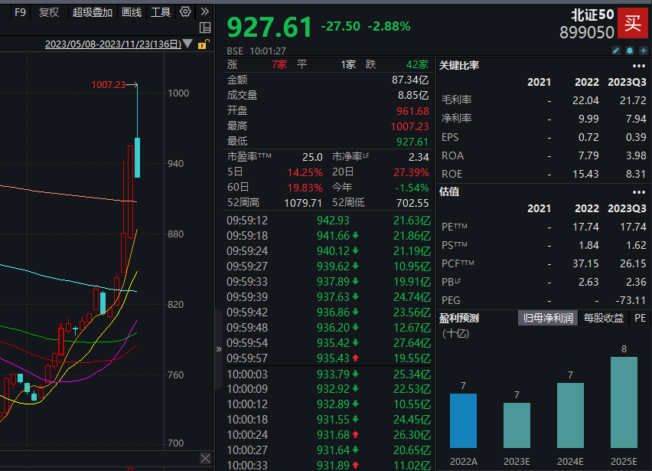Click the date range 2023/05/08-2023/11/23 link

tap(112, 44)
